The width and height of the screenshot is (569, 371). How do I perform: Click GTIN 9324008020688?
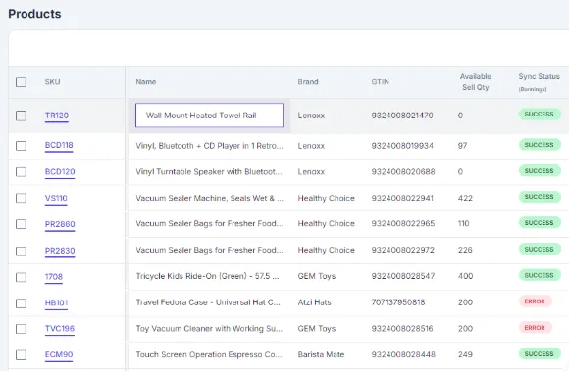click(403, 172)
